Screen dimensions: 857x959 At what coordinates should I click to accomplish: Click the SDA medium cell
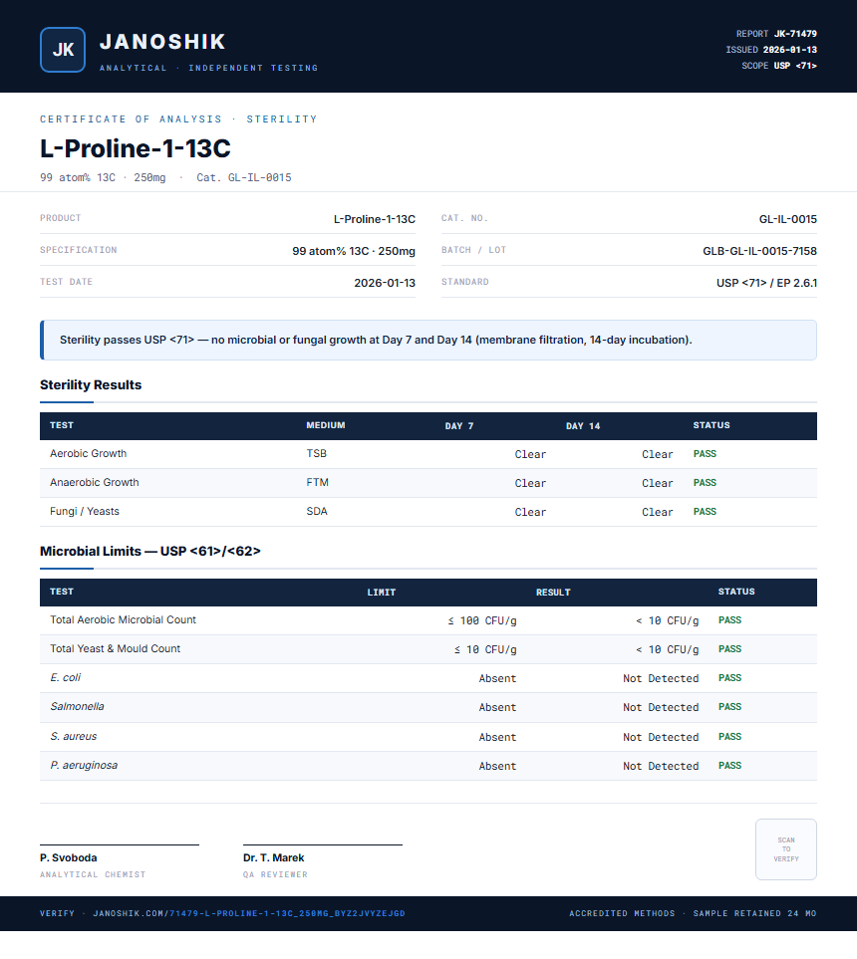317,511
